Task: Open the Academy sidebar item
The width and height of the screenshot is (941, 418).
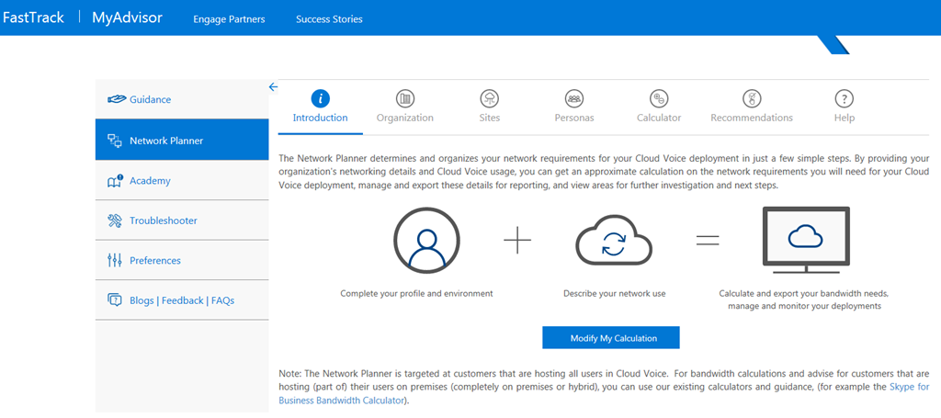Action: pos(150,181)
